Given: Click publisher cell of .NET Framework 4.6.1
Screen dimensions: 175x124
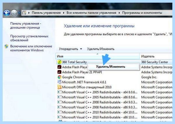Looking at the screenshot, I should point(157,82).
